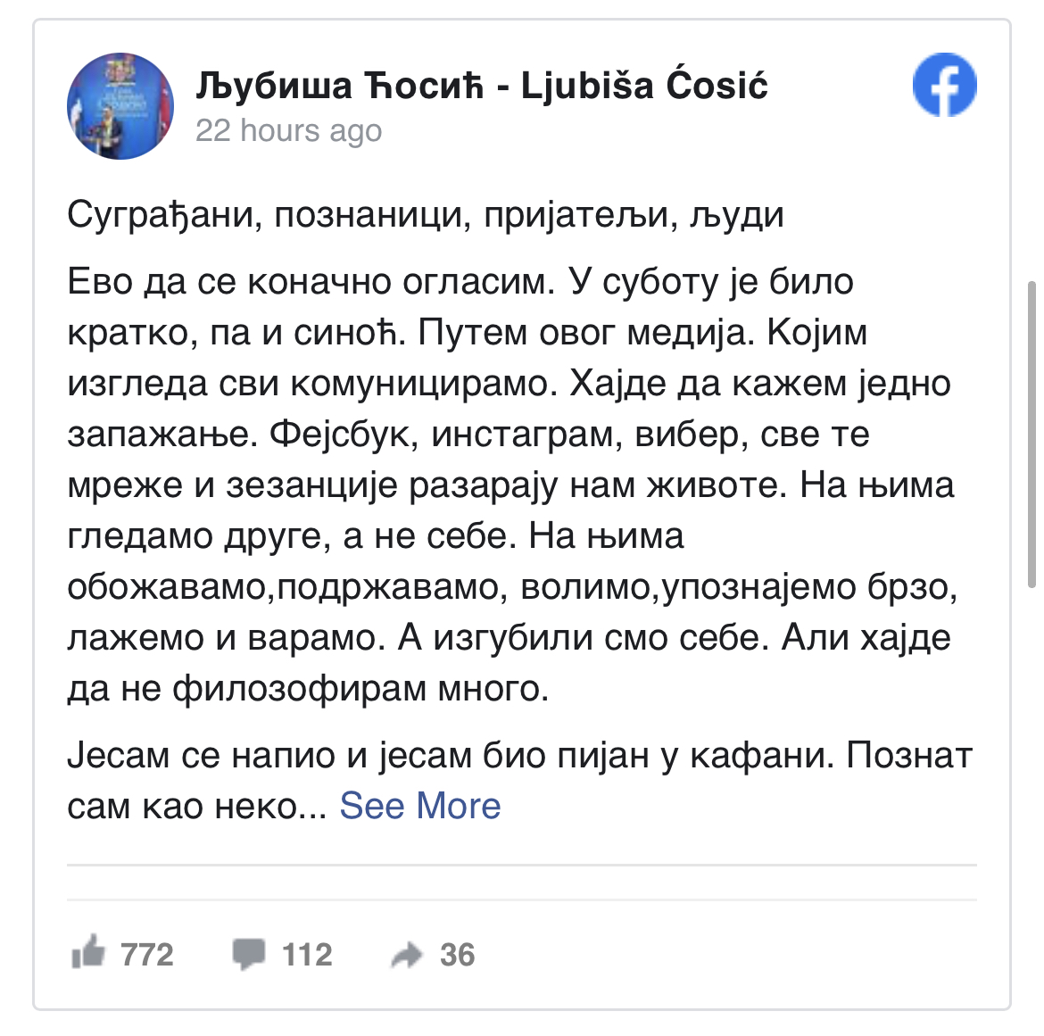
Task: Click the Facebook logo icon
Action: point(944,86)
